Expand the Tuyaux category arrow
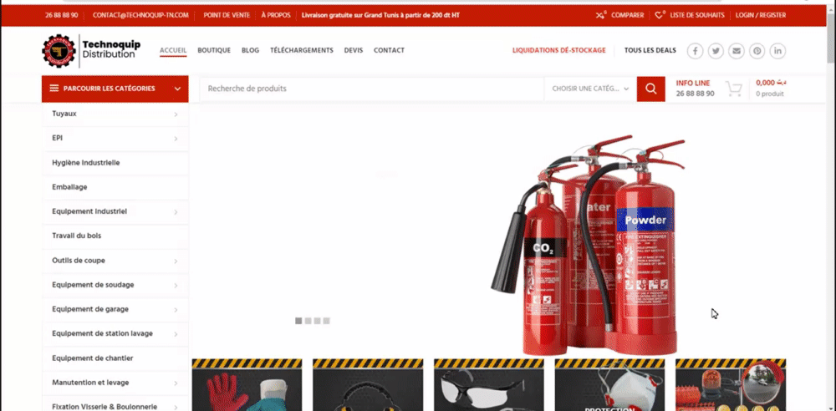This screenshot has height=411, width=836. (176, 114)
